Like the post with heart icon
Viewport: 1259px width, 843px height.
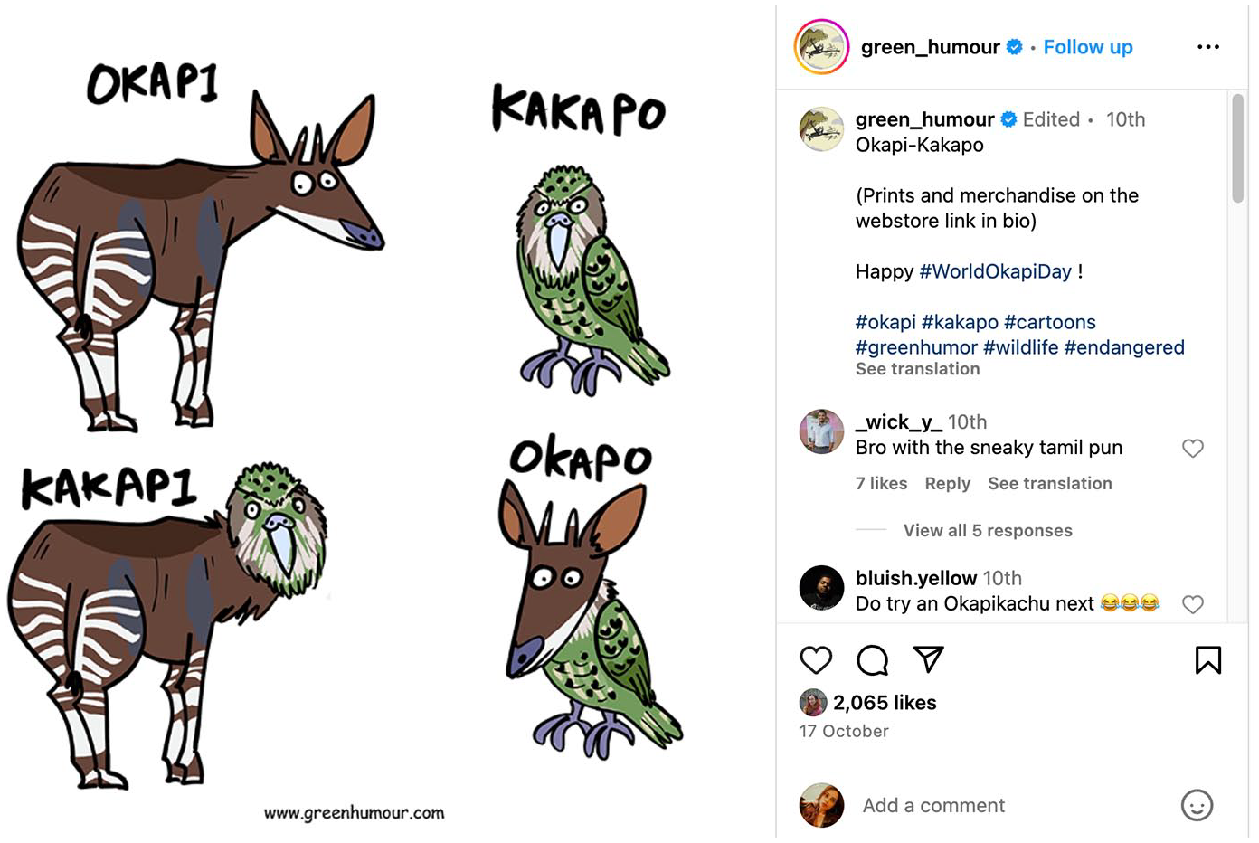816,660
